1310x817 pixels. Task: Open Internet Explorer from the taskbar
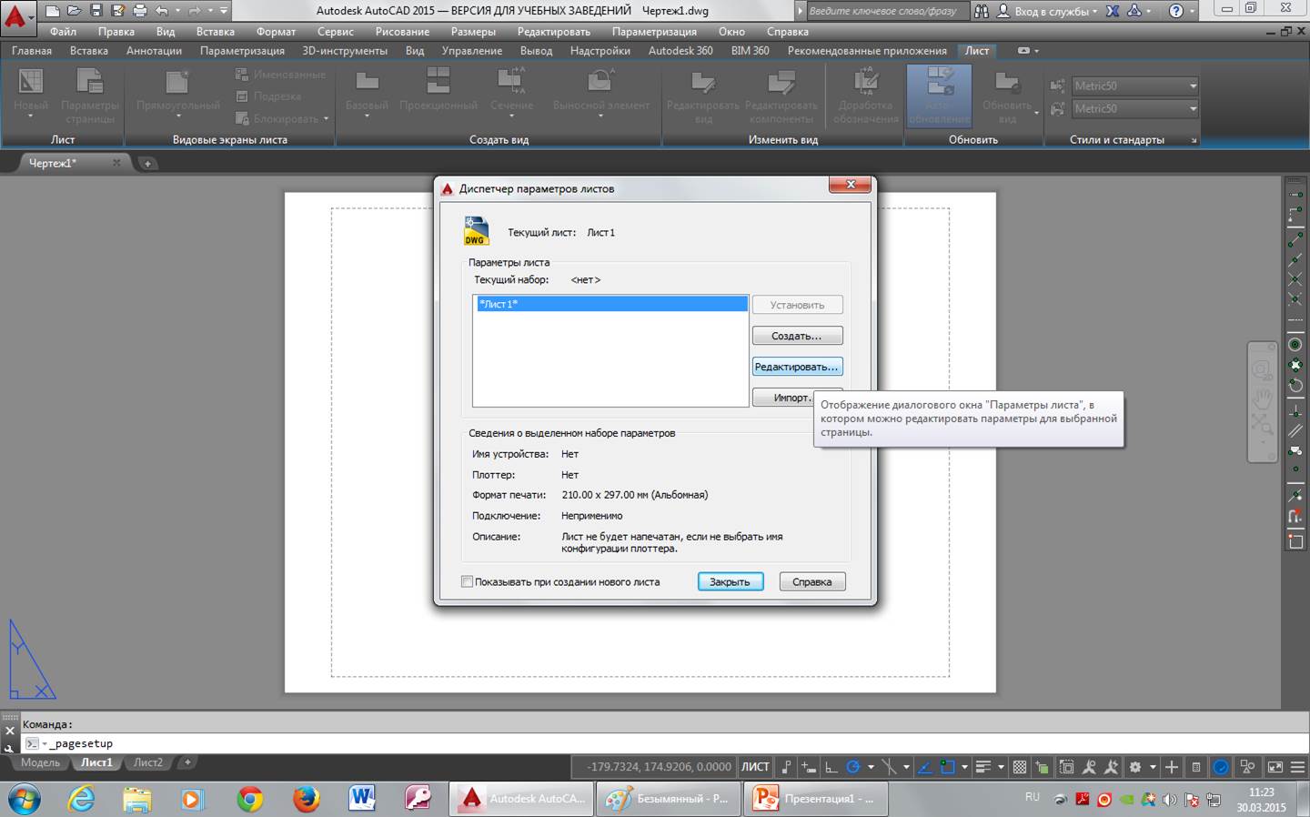[x=82, y=799]
